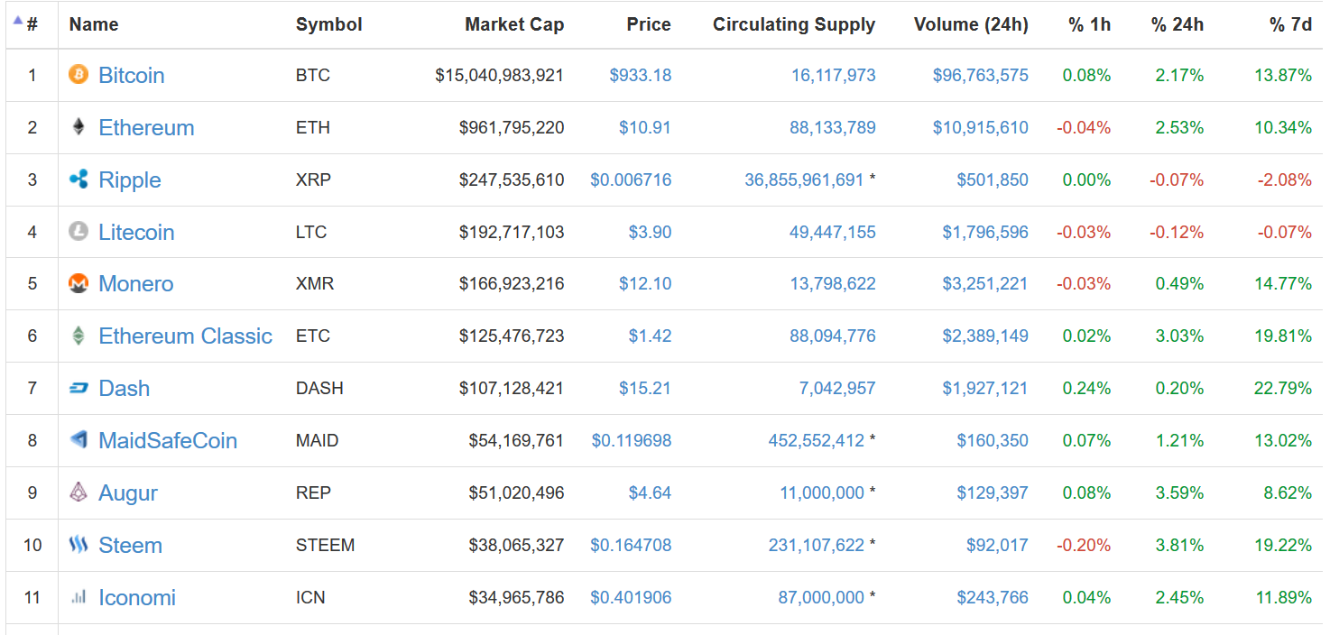This screenshot has height=635, width=1330.
Task: Sort table by Symbol column
Action: pos(329,24)
